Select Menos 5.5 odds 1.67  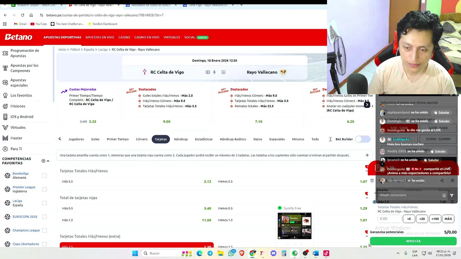click(292, 182)
